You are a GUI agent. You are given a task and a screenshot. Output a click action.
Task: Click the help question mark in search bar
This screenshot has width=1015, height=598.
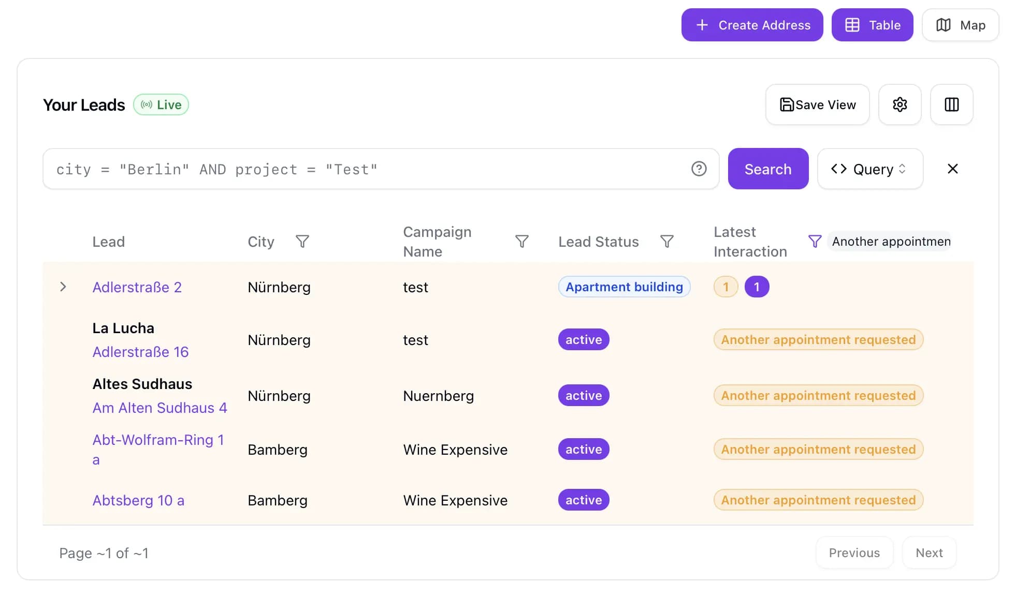click(x=699, y=169)
